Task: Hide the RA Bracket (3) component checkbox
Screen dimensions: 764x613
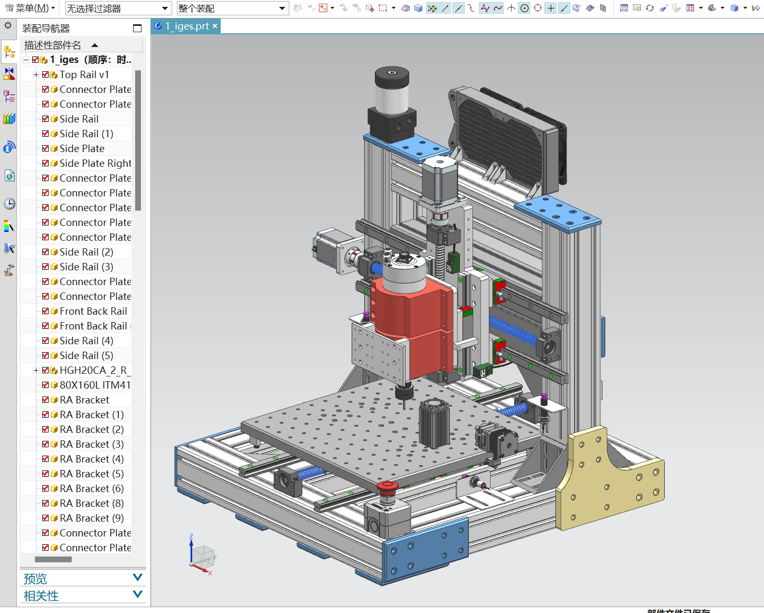Action: (45, 444)
